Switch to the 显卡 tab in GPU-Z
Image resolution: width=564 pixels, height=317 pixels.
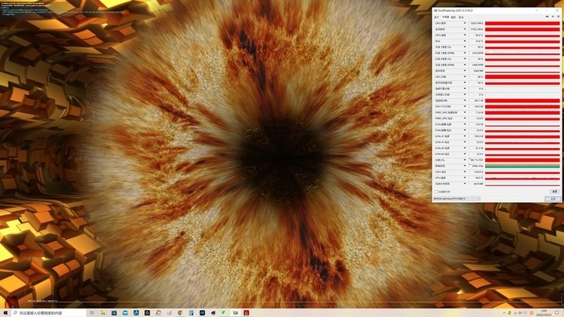click(436, 17)
